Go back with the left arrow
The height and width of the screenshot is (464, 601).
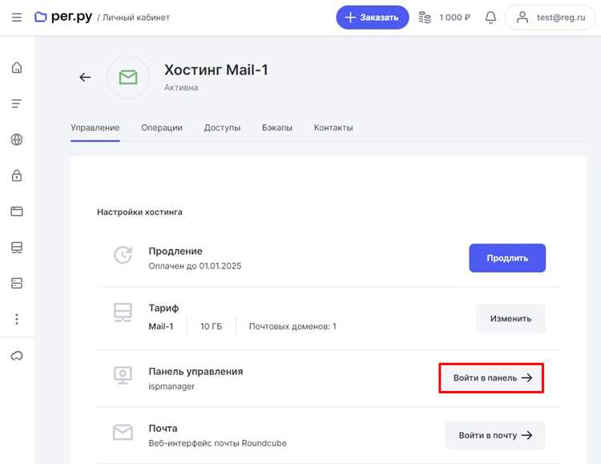85,78
